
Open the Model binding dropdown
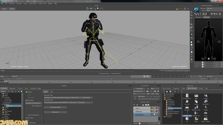[33, 103]
